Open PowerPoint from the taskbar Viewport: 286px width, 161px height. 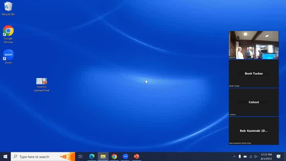(136, 156)
